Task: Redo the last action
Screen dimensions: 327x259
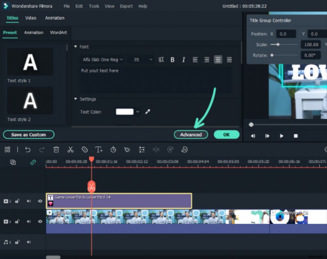Action: [x=42, y=150]
